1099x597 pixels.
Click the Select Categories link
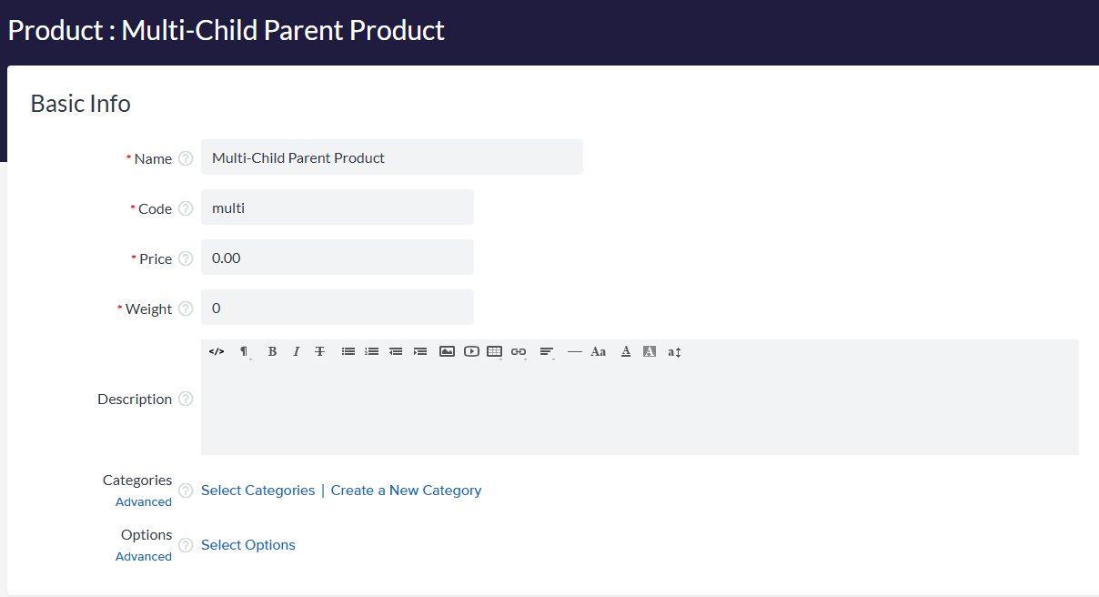257,491
